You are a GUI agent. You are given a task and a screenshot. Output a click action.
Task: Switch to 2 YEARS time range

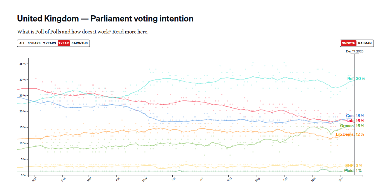click(49, 43)
